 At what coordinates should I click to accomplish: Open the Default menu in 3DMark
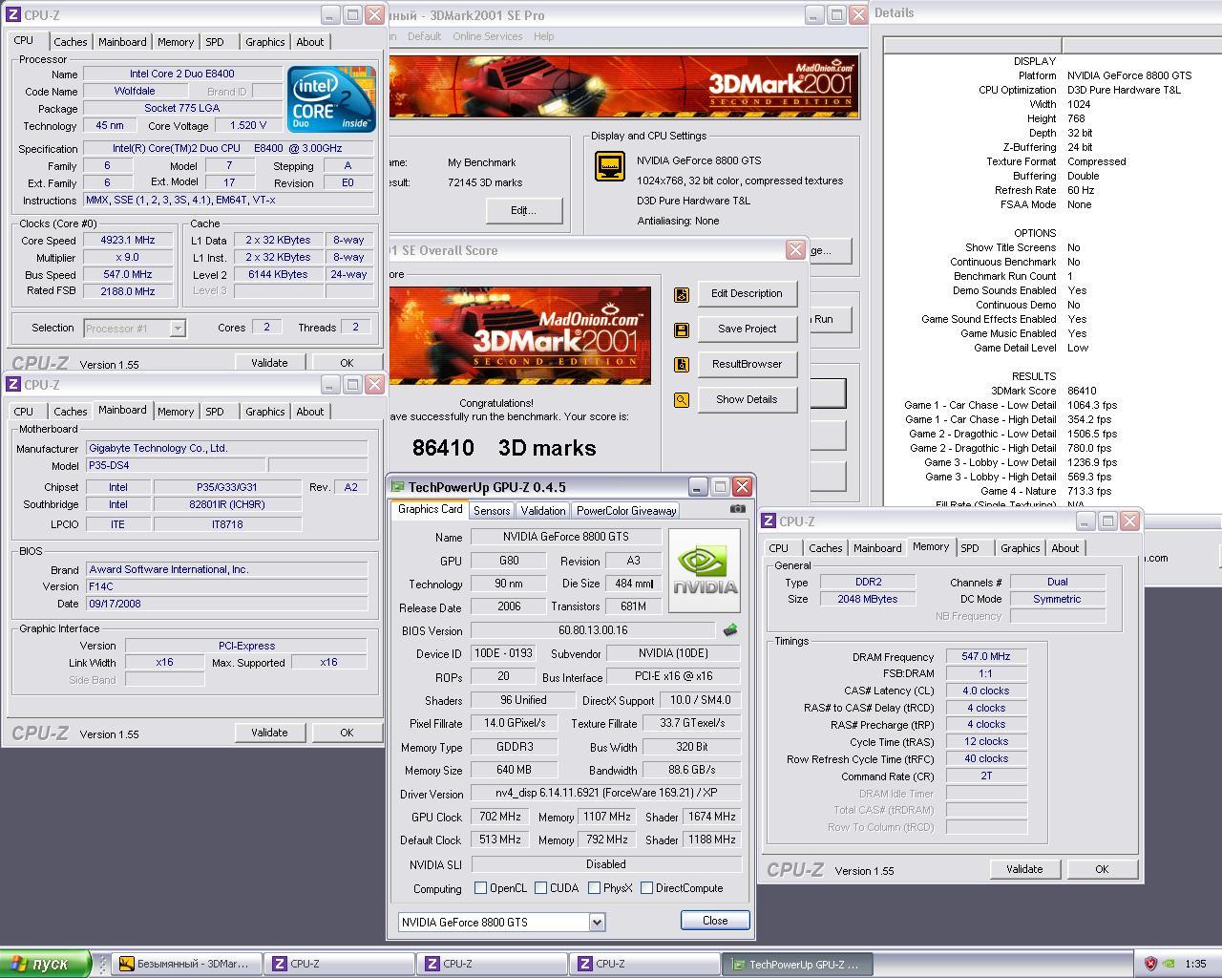point(424,36)
